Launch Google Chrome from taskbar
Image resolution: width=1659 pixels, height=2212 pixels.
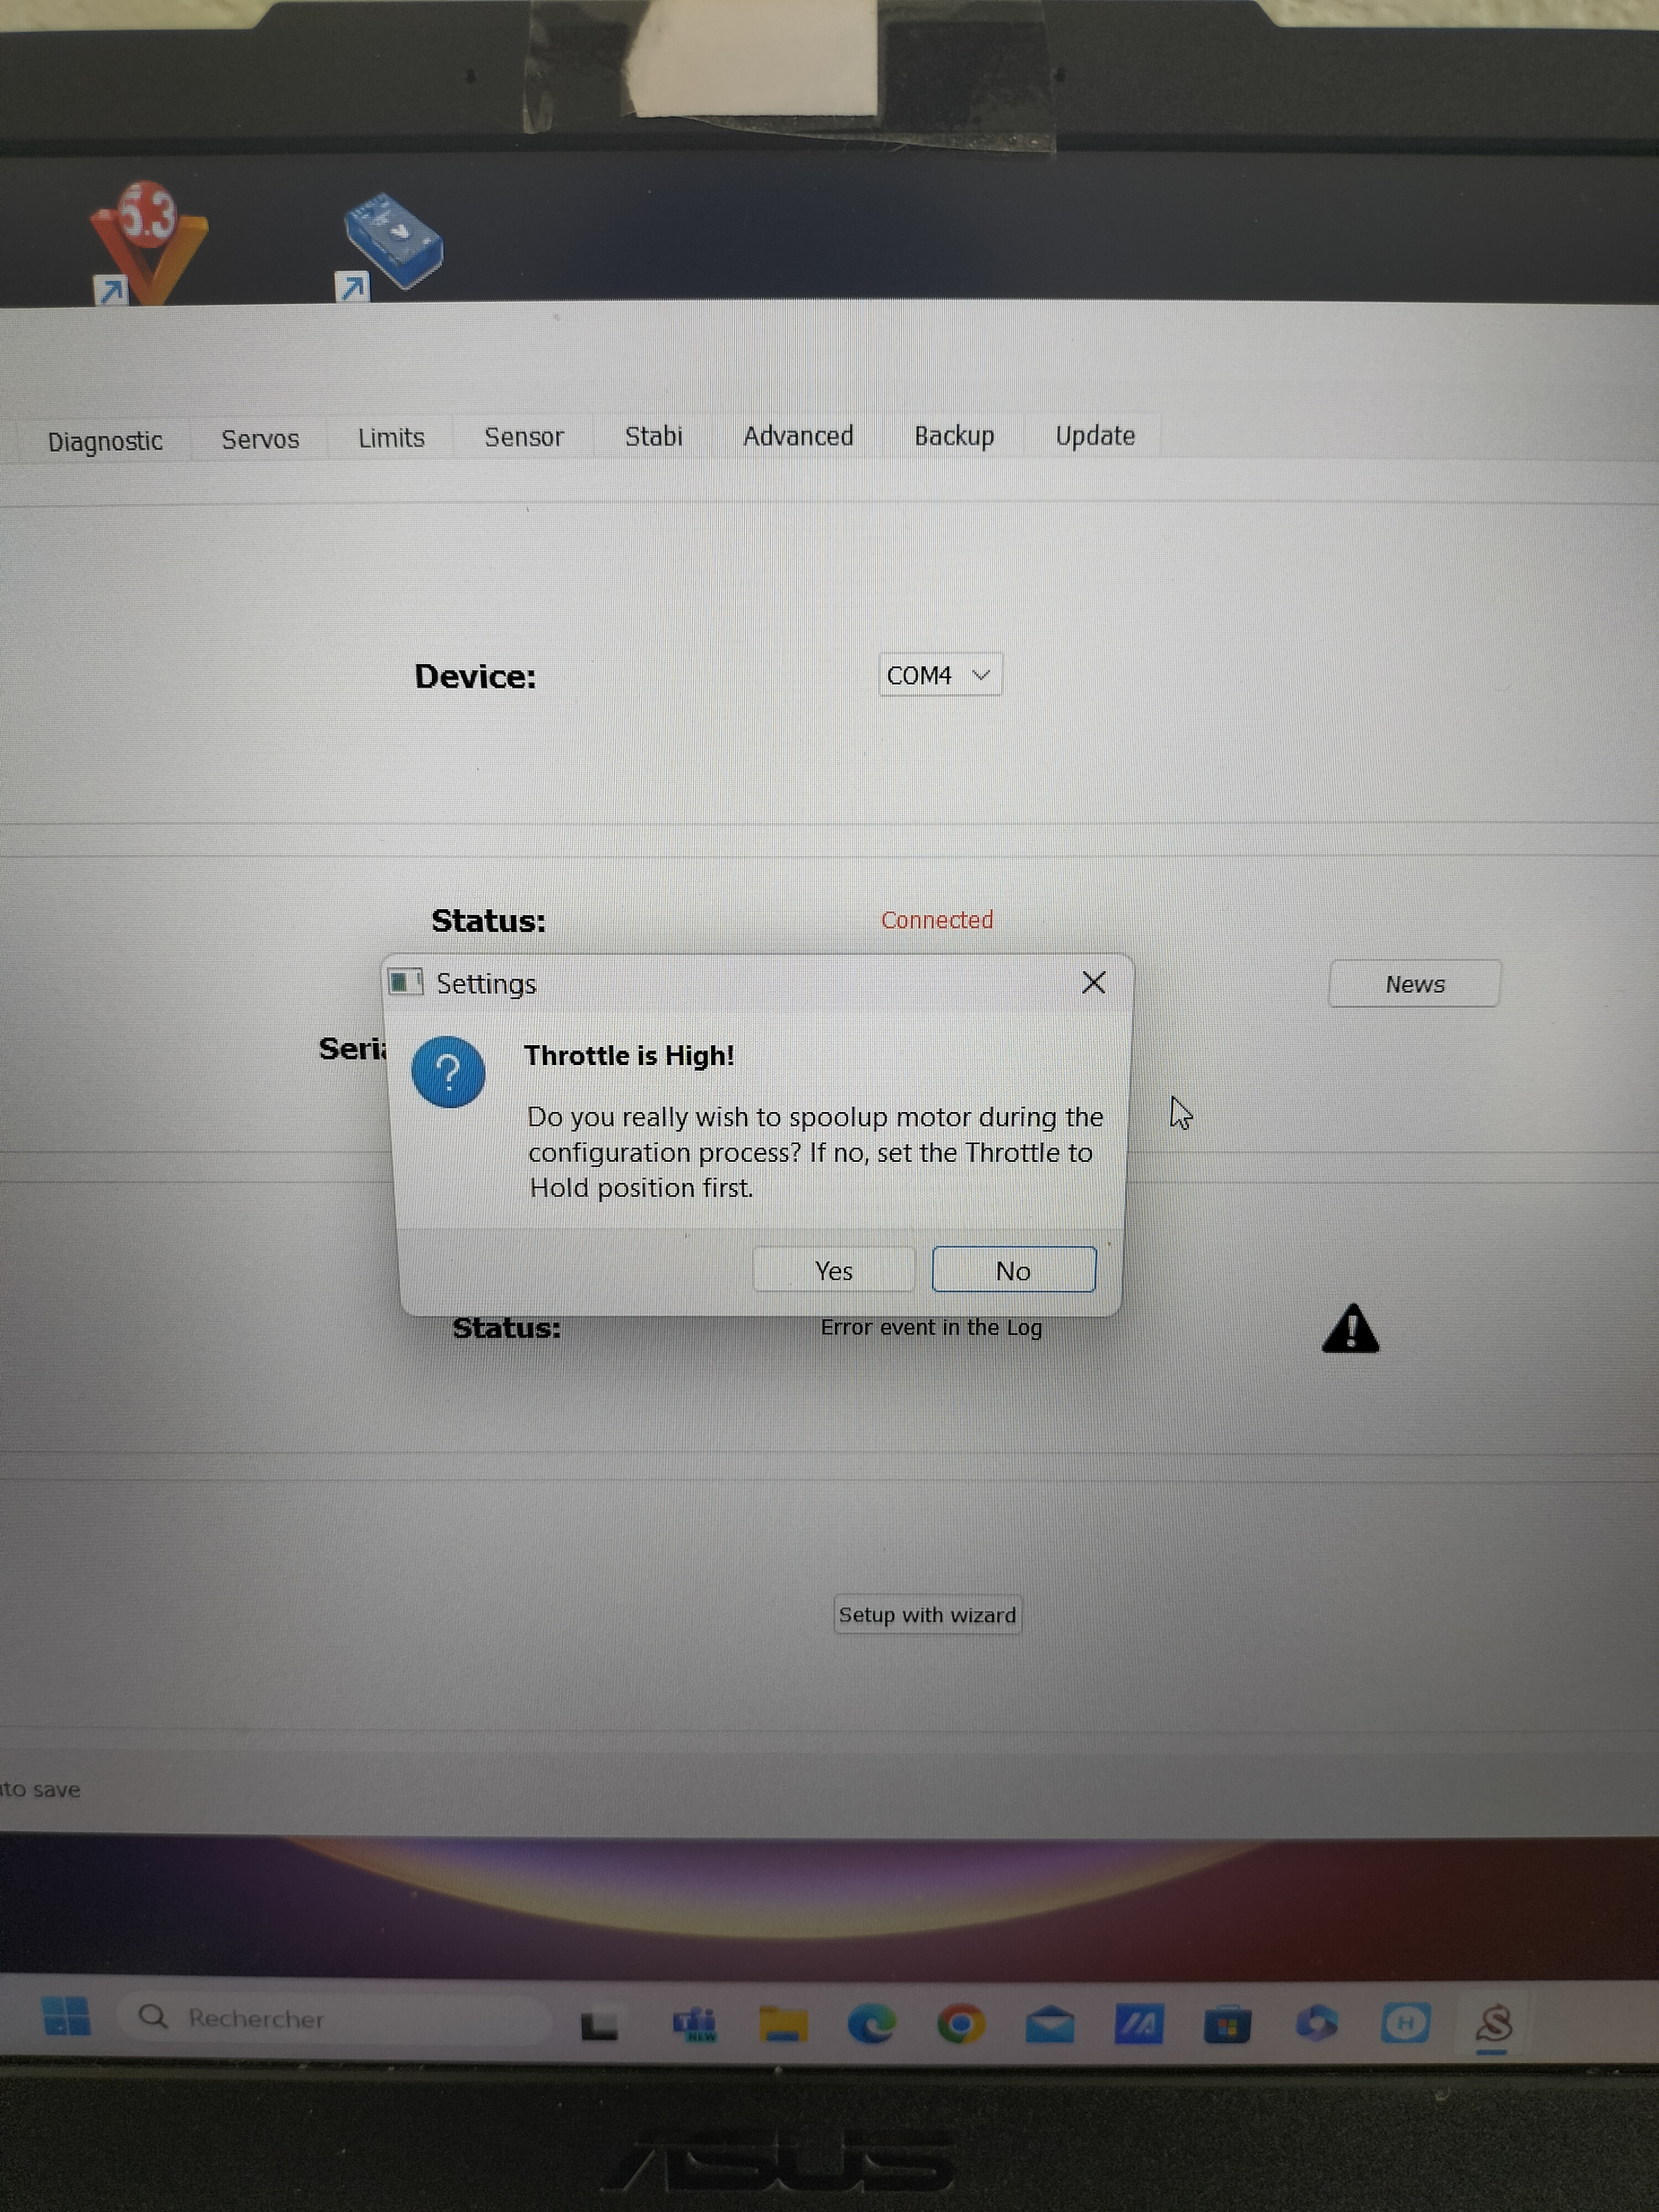[x=960, y=2024]
